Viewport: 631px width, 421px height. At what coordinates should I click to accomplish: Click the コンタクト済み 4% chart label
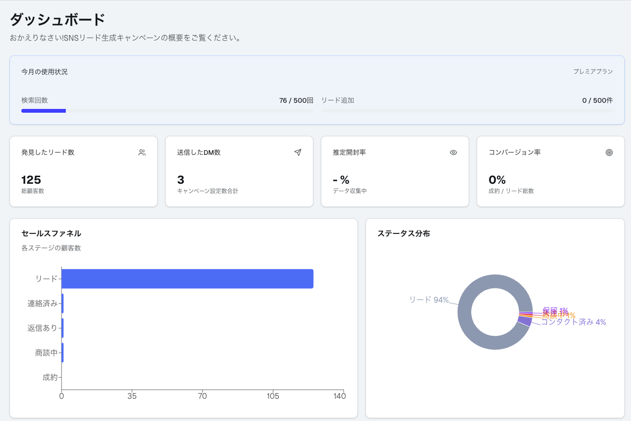(x=573, y=322)
